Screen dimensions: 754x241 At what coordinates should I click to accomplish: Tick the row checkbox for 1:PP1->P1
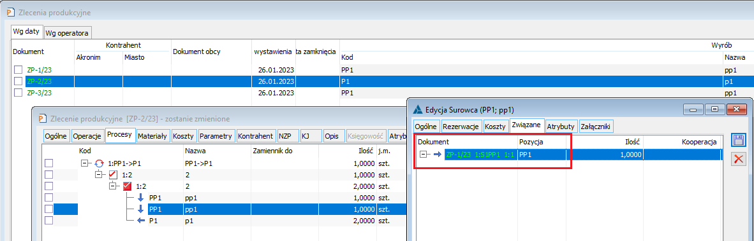click(48, 163)
